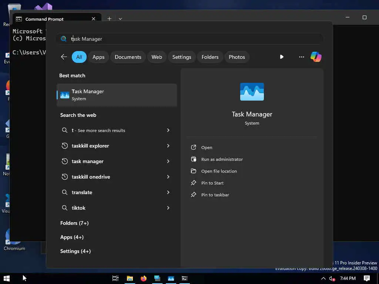
Task: Click the computer app icon left of Task Manager on taskbar
Action: (157, 278)
